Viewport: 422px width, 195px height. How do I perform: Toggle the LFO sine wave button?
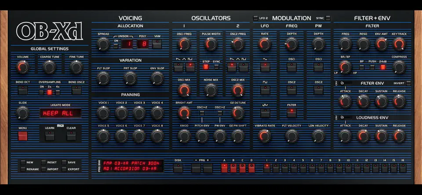click(265, 67)
